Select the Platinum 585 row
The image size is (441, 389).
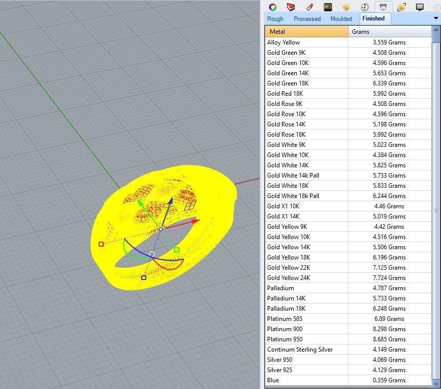click(x=348, y=319)
